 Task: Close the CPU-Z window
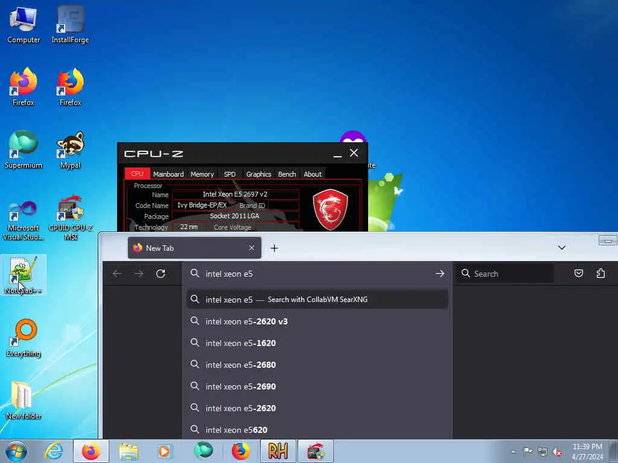(354, 153)
